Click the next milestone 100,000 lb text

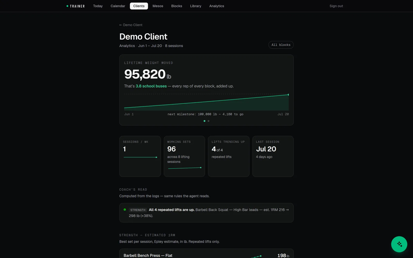[205, 114]
